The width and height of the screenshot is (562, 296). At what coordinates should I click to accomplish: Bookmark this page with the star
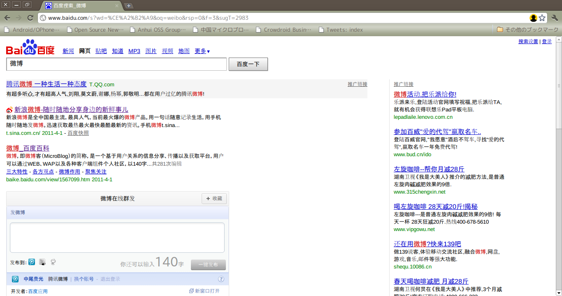542,18
